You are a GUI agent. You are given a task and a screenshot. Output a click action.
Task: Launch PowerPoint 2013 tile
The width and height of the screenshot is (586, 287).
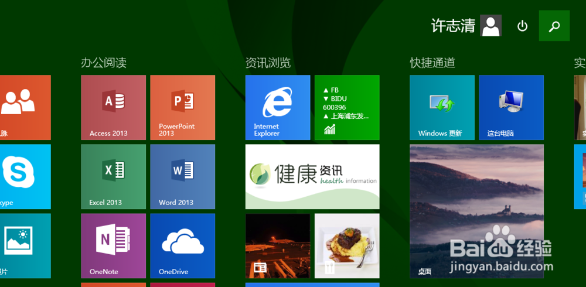coord(182,107)
